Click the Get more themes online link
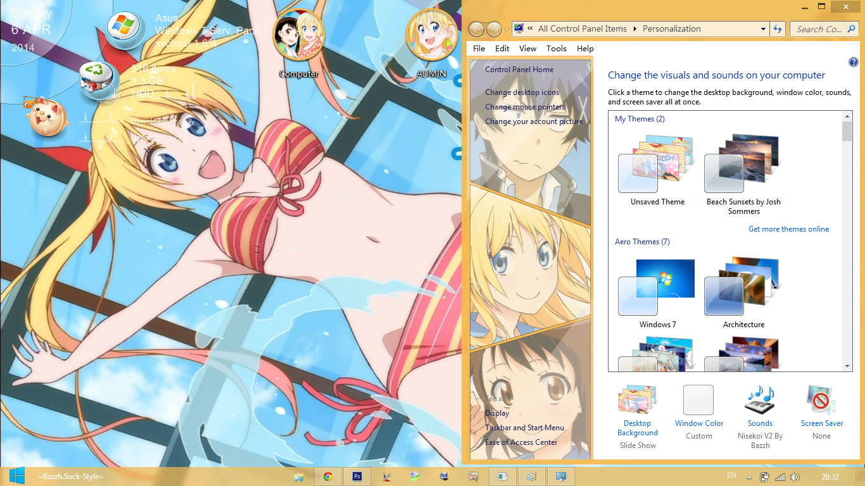The image size is (865, 486). pyautogui.click(x=788, y=228)
